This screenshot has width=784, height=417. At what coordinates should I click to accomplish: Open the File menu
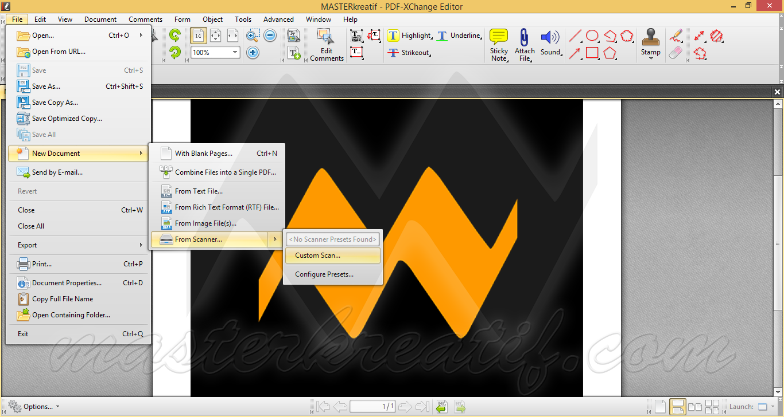click(x=17, y=19)
